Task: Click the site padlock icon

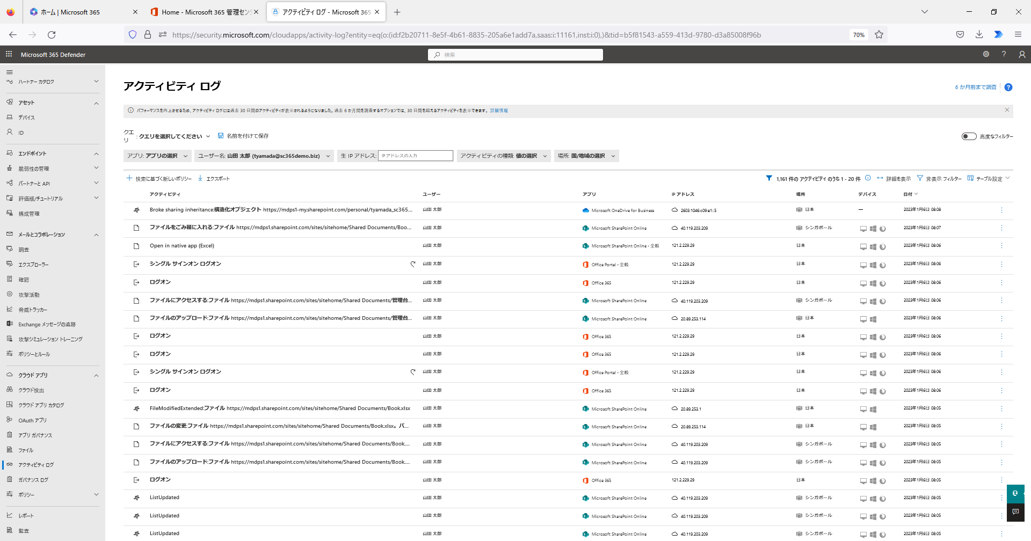Action: coord(147,35)
